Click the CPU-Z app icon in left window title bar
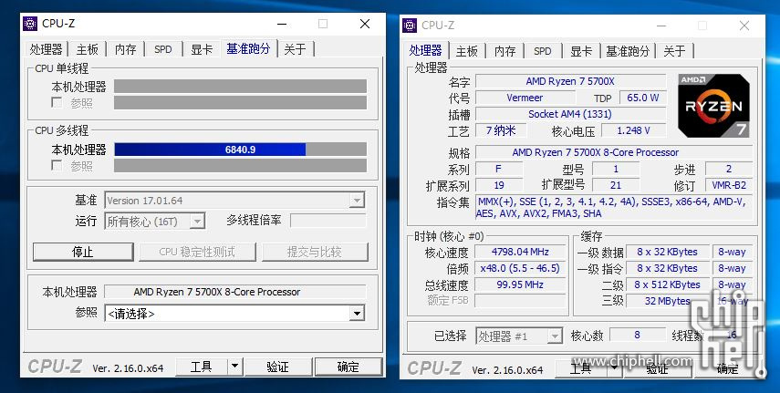Screen dimensions: 780x393 point(30,24)
